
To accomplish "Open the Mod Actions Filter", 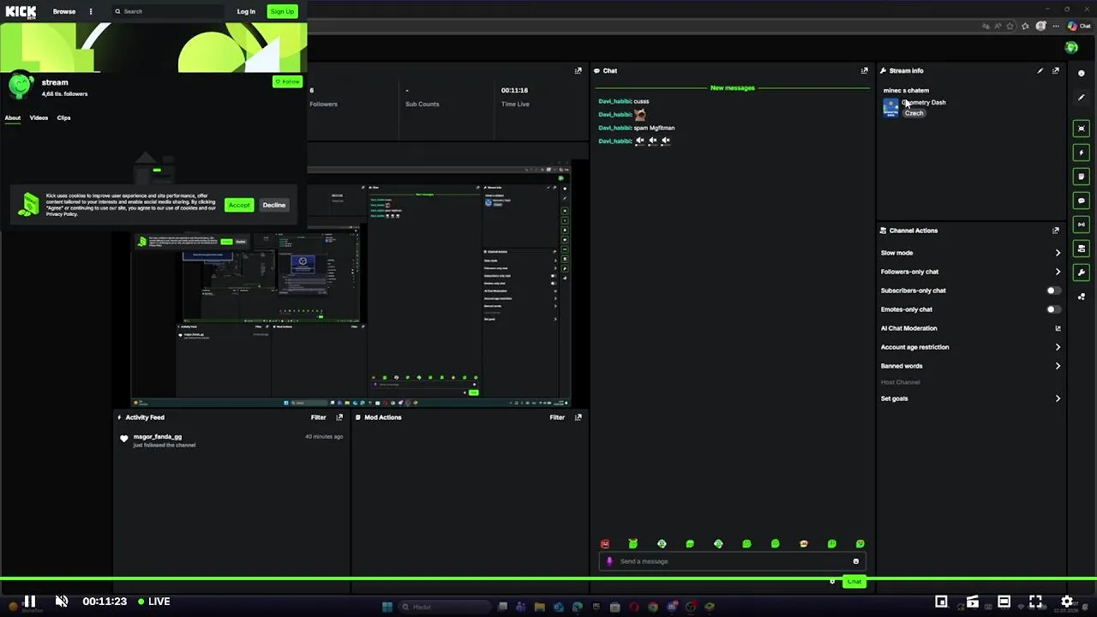I will pos(557,417).
